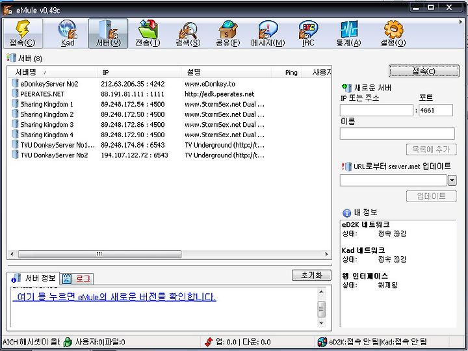Click server list scroll left arrow
Image resolution: width=468 pixels, height=351 pixels.
coord(12,254)
